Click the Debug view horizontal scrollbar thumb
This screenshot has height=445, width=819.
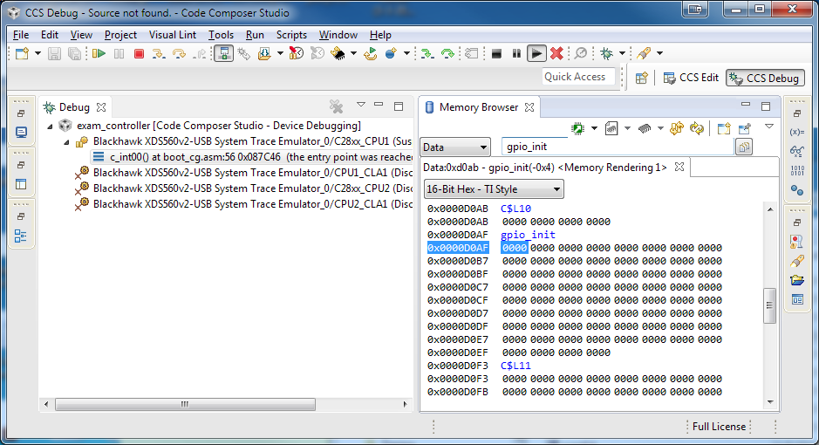[x=185, y=404]
